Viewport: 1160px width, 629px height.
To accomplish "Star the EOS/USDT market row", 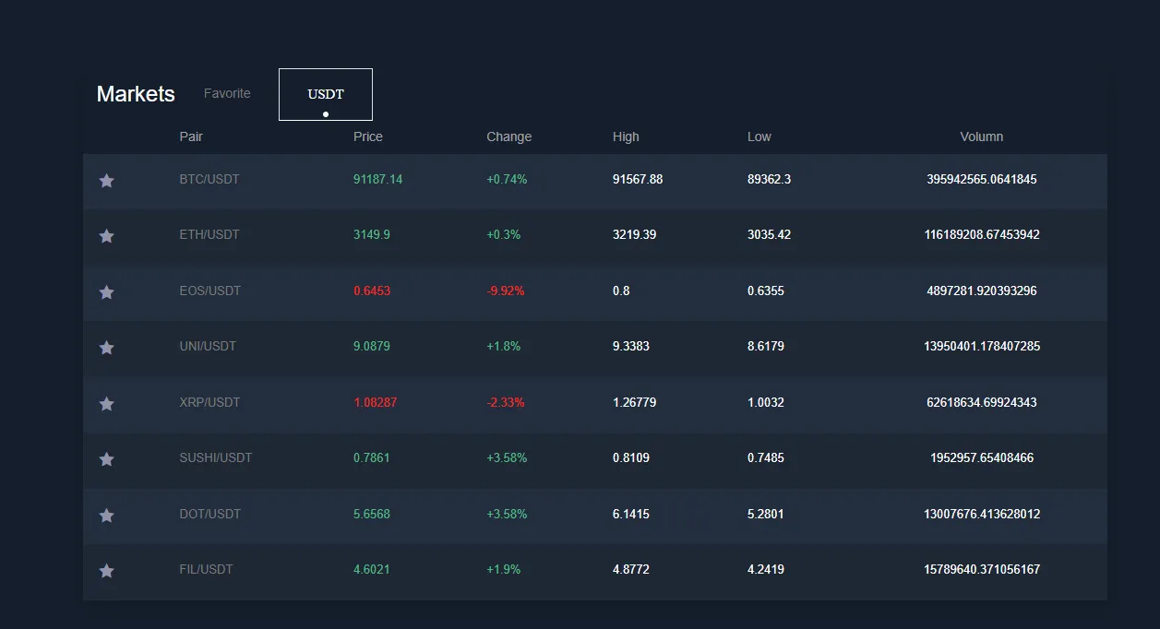I will 106,292.
